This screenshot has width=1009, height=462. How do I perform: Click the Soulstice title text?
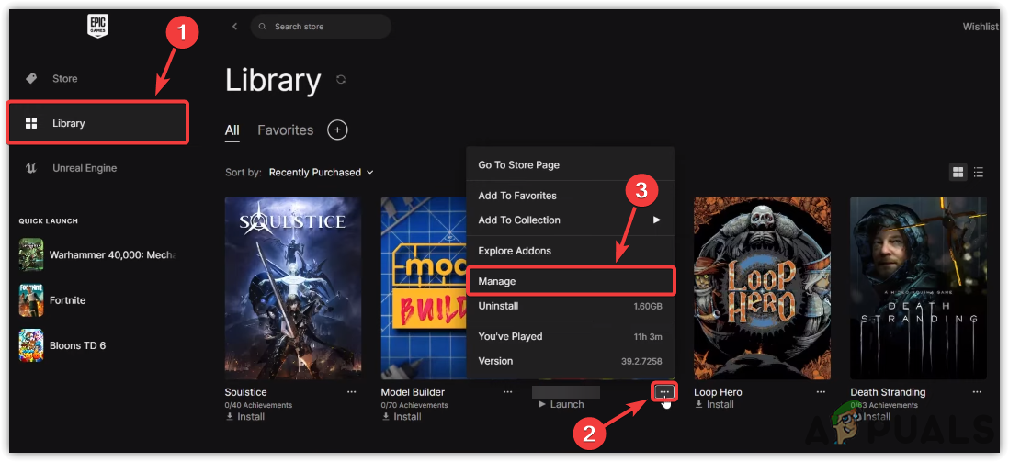click(245, 392)
